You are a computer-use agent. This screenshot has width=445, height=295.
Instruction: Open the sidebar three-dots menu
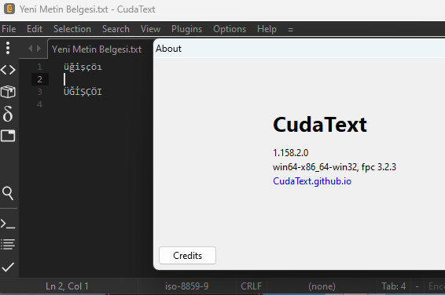click(x=8, y=48)
